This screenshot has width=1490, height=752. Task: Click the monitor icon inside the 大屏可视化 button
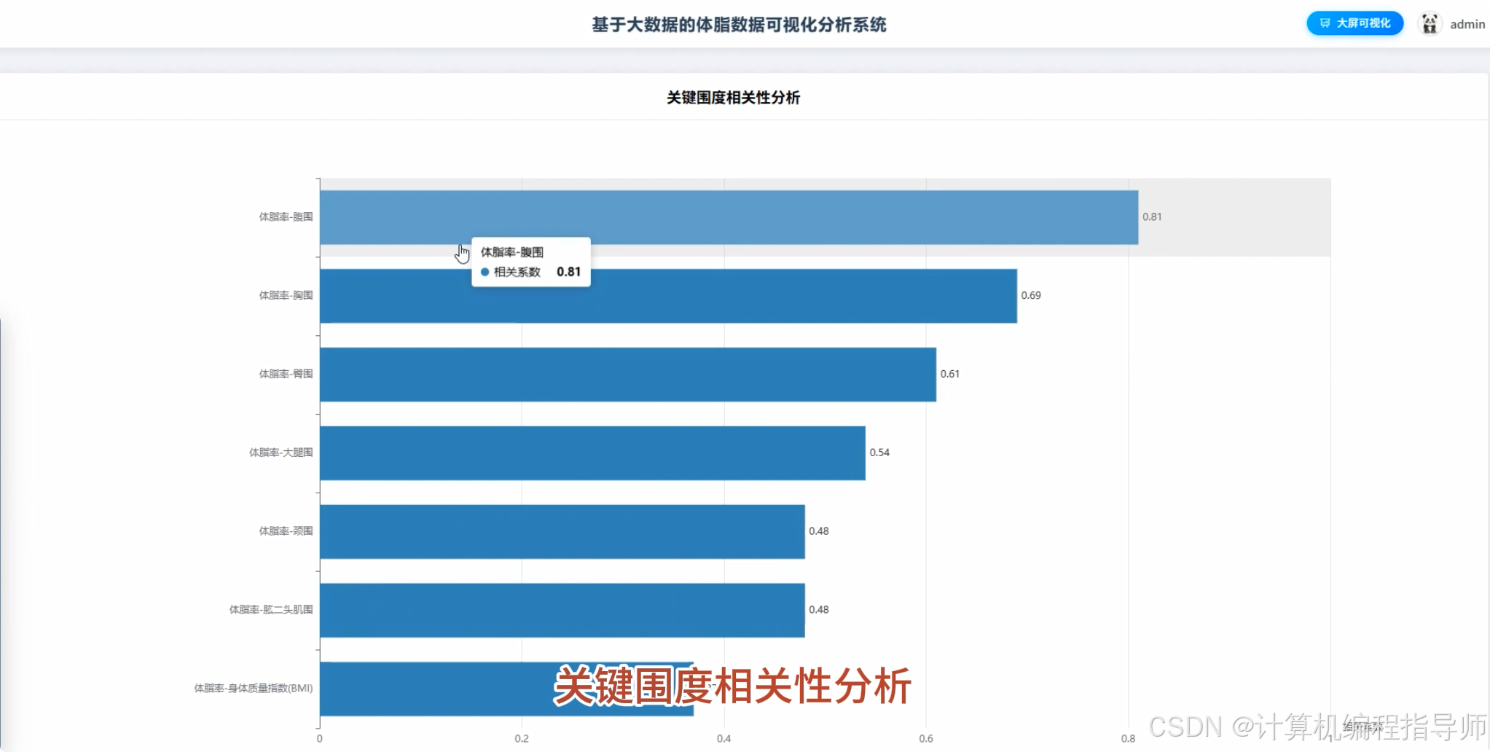1326,23
